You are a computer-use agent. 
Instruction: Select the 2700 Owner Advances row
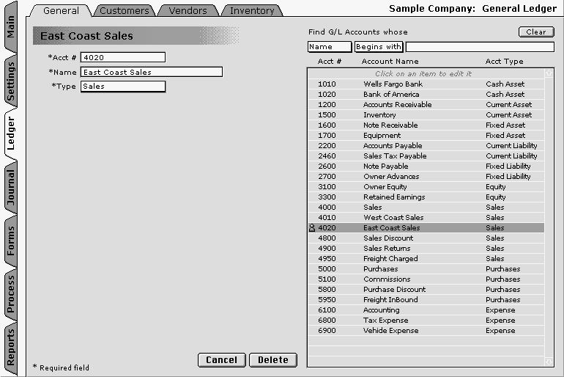[x=426, y=177]
